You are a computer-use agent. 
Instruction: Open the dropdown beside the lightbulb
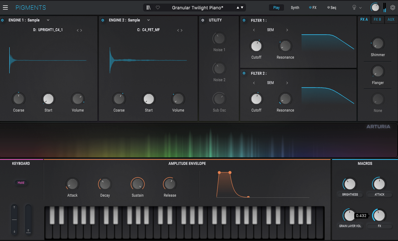pos(360,8)
